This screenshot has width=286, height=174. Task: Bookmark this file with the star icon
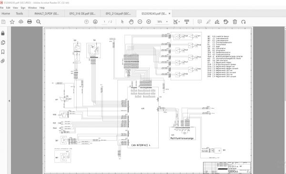tap(12, 22)
